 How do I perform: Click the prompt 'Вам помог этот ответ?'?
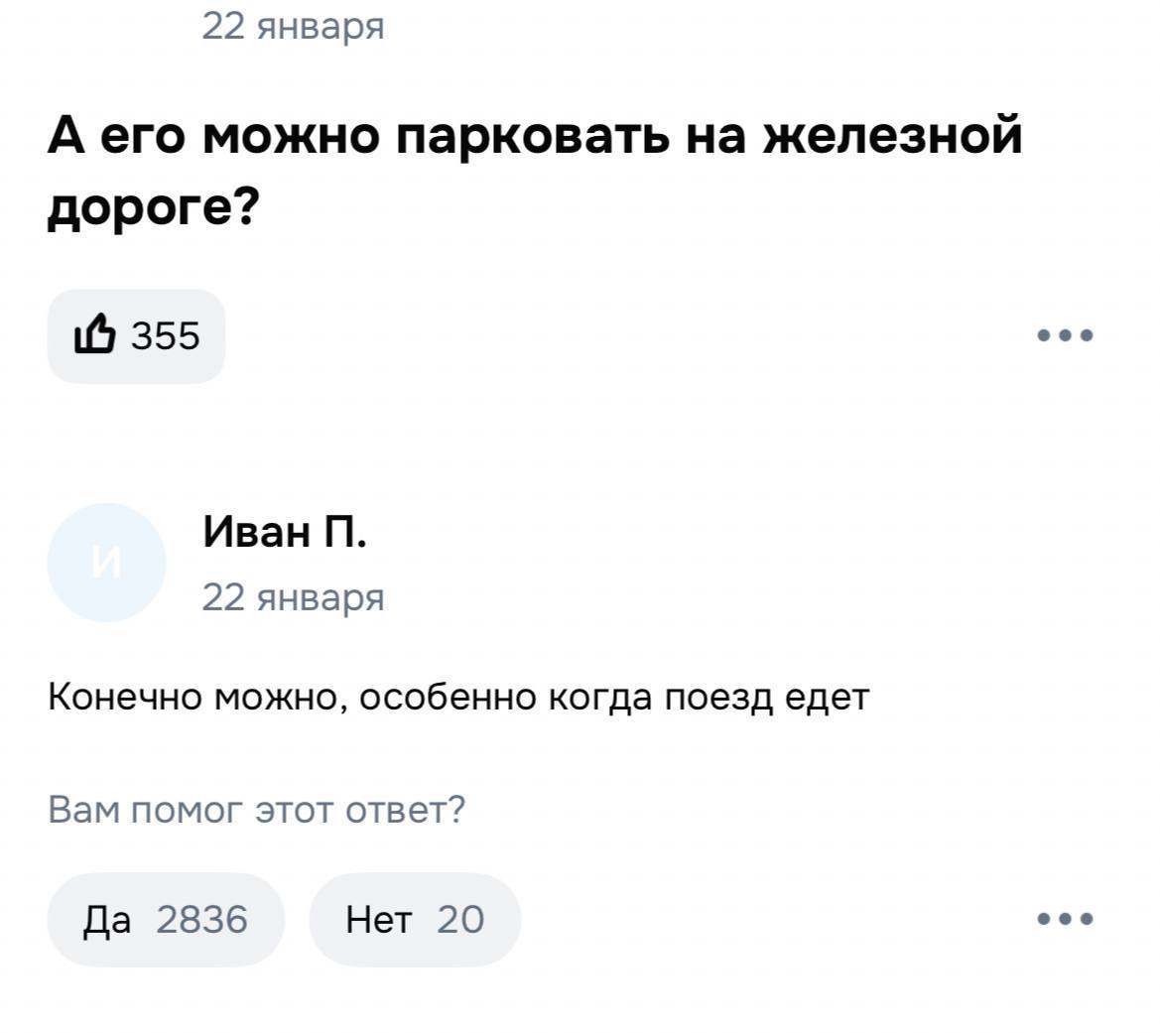(256, 811)
